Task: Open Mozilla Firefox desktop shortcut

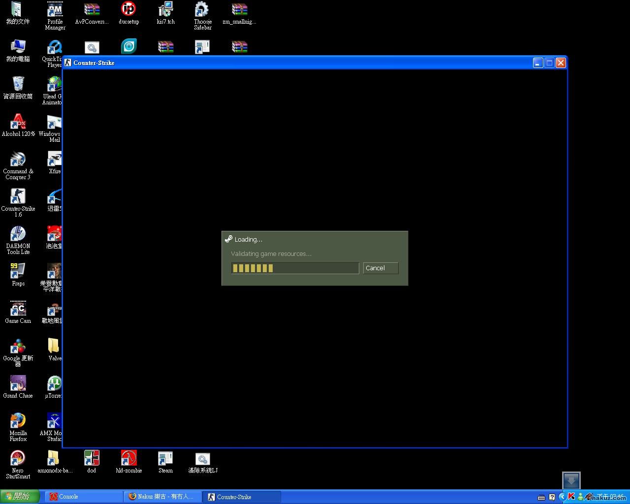Action: coord(18,421)
